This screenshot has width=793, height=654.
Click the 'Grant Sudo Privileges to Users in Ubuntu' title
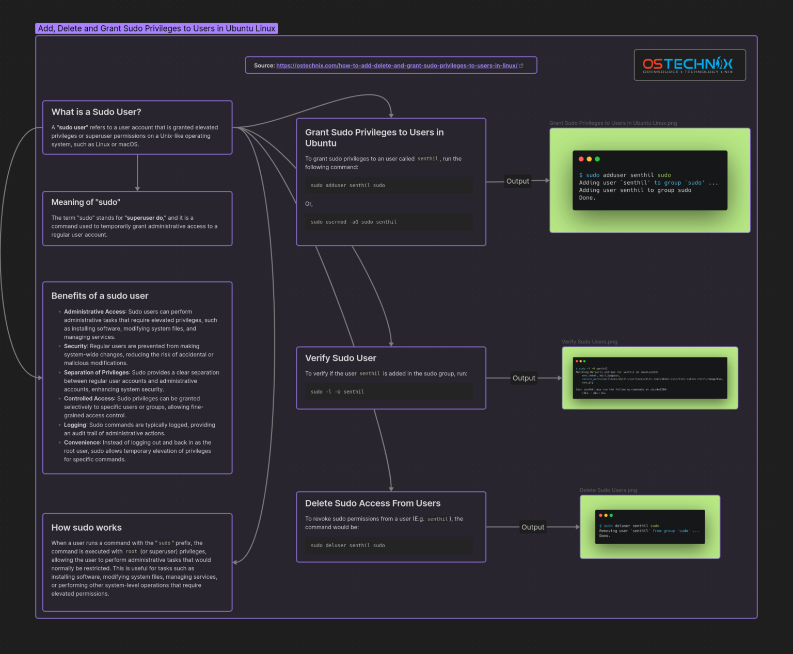(374, 138)
